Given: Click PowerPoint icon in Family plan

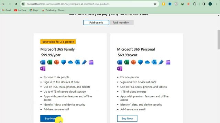Looking at the screenshot, I should pos(56,62).
